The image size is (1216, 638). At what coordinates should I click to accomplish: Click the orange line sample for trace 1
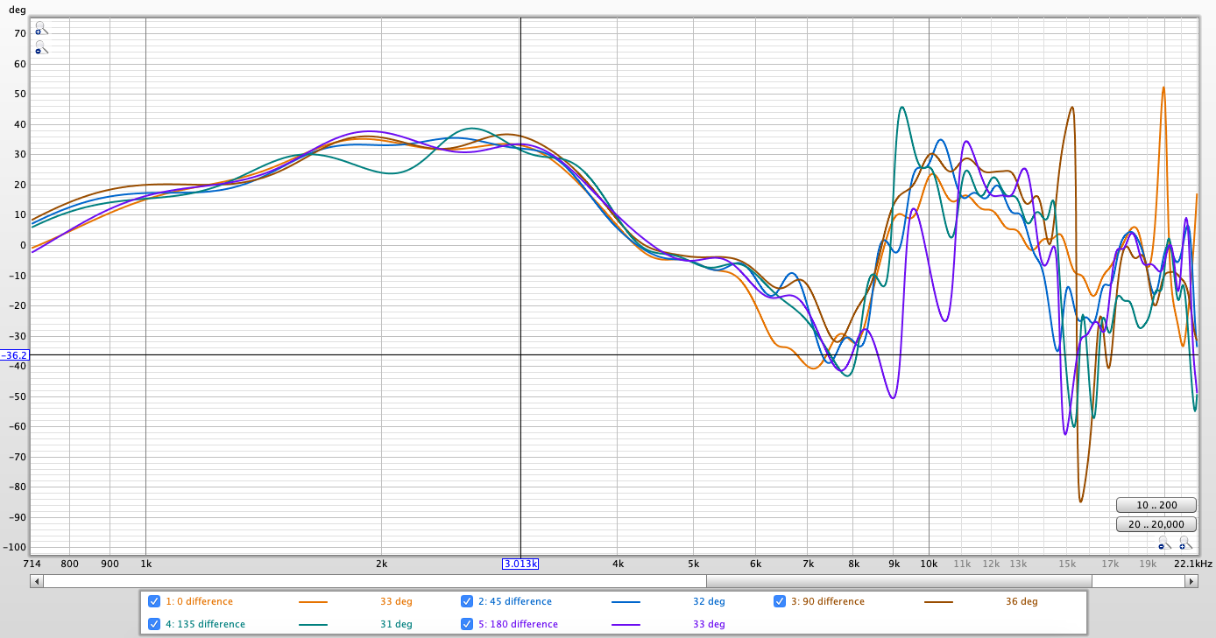[x=313, y=602]
